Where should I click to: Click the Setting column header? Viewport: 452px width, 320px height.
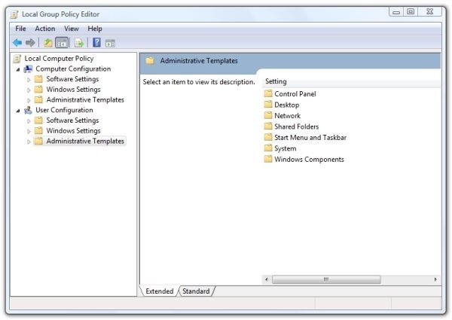pyautogui.click(x=351, y=81)
